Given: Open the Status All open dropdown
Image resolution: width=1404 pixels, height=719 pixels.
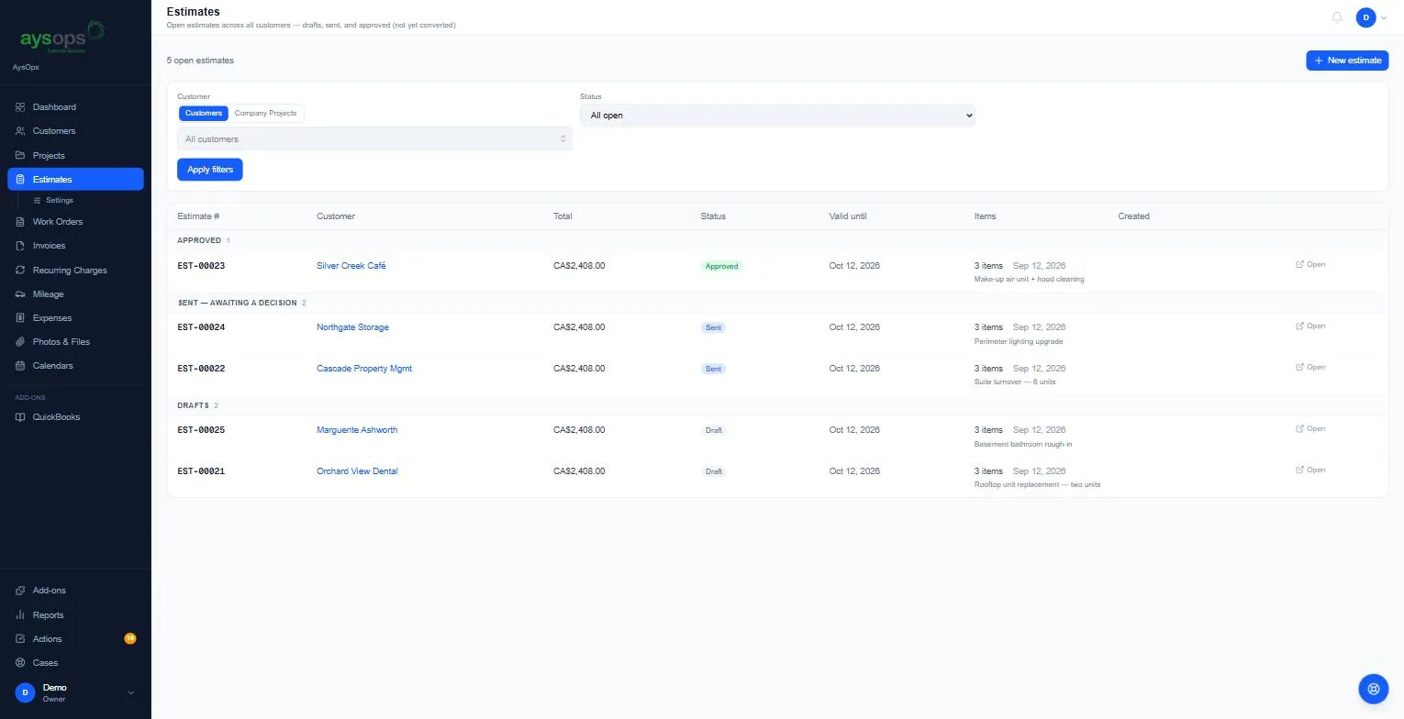Looking at the screenshot, I should tap(777, 116).
